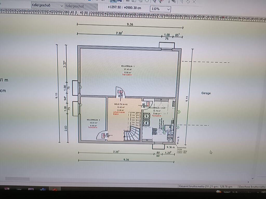Select the Kellerraum 1 room label
Image resolution: width=266 pixels, height=199 pixels.
pyautogui.click(x=128, y=66)
